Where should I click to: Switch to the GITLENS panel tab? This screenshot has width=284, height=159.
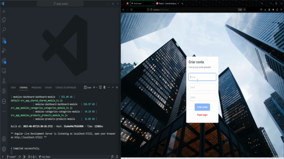pos(48,87)
